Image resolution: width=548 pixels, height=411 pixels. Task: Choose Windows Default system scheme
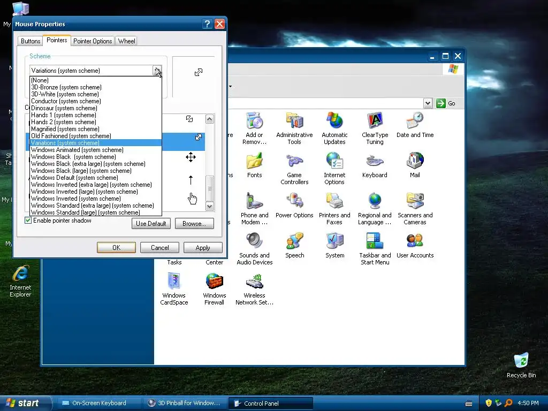95,178
